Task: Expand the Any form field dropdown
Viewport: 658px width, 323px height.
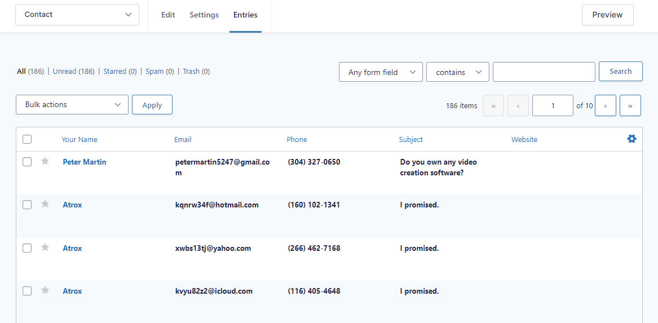Action: pyautogui.click(x=381, y=72)
